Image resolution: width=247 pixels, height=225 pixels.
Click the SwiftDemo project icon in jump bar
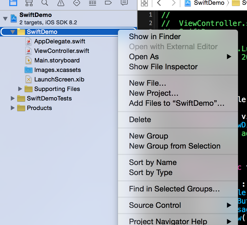coord(187,3)
